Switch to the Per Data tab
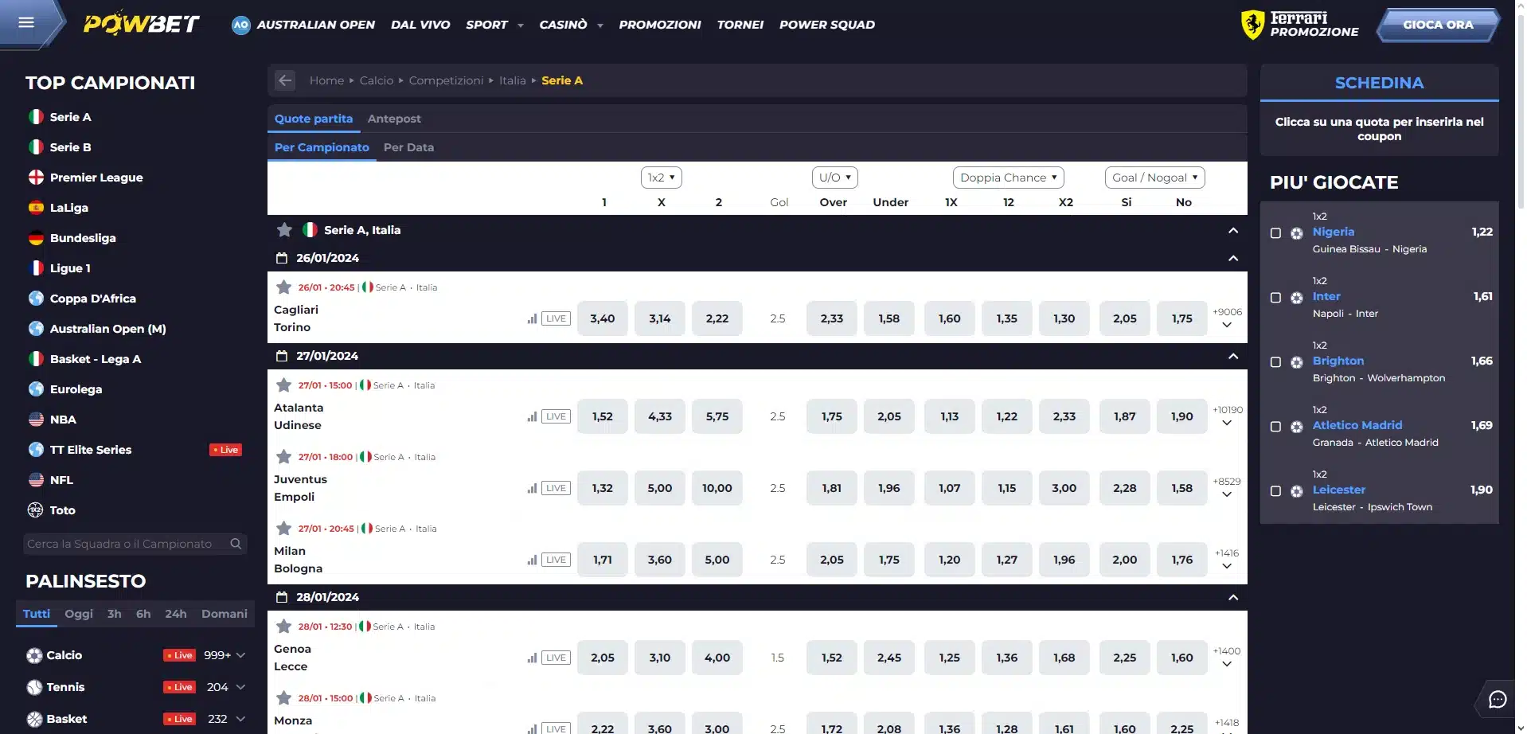 pos(408,147)
